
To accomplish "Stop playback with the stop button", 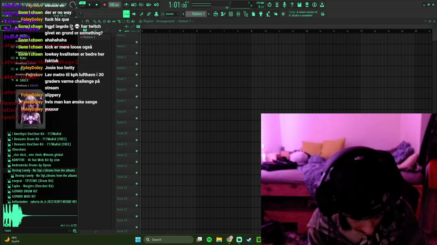I will coord(97,5).
